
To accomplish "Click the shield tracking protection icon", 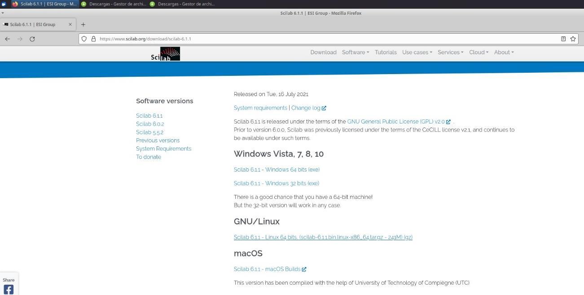I will (84, 39).
